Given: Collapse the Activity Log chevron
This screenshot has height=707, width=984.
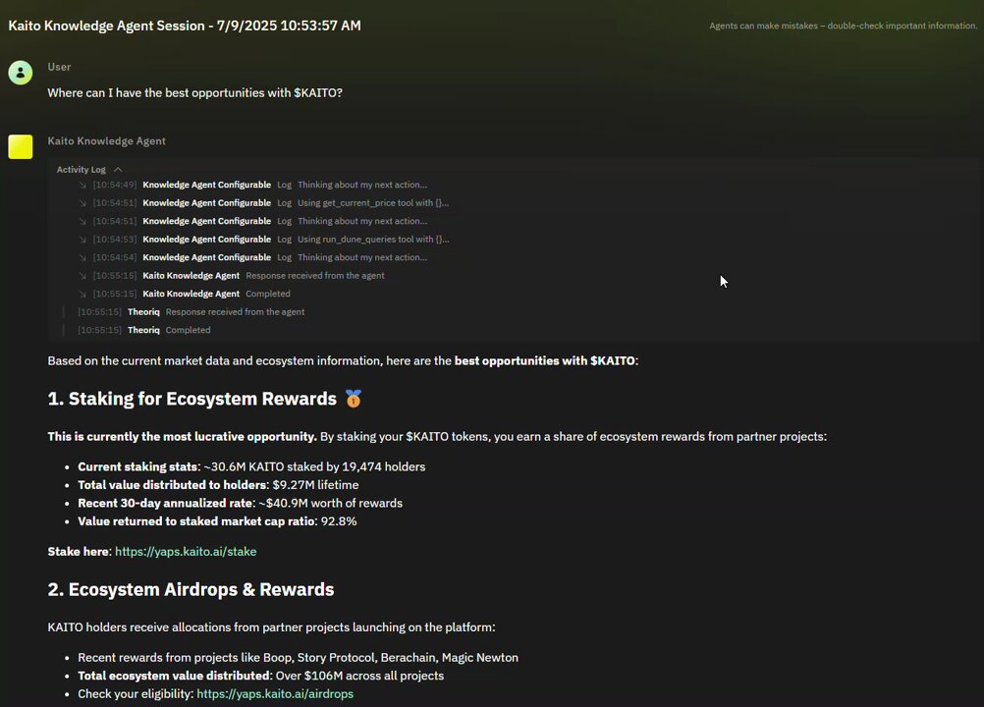Looking at the screenshot, I should tap(118, 169).
